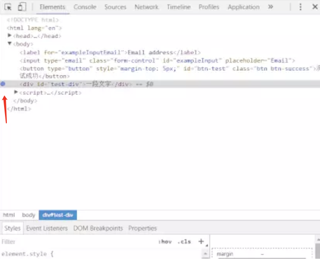Select the DOCTYPE html line

coord(33,20)
